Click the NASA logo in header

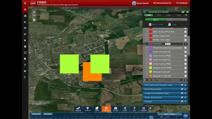pos(33,3)
